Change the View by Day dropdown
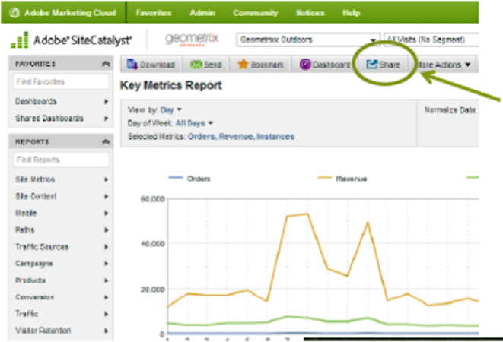The width and height of the screenshot is (503, 342). tap(171, 110)
